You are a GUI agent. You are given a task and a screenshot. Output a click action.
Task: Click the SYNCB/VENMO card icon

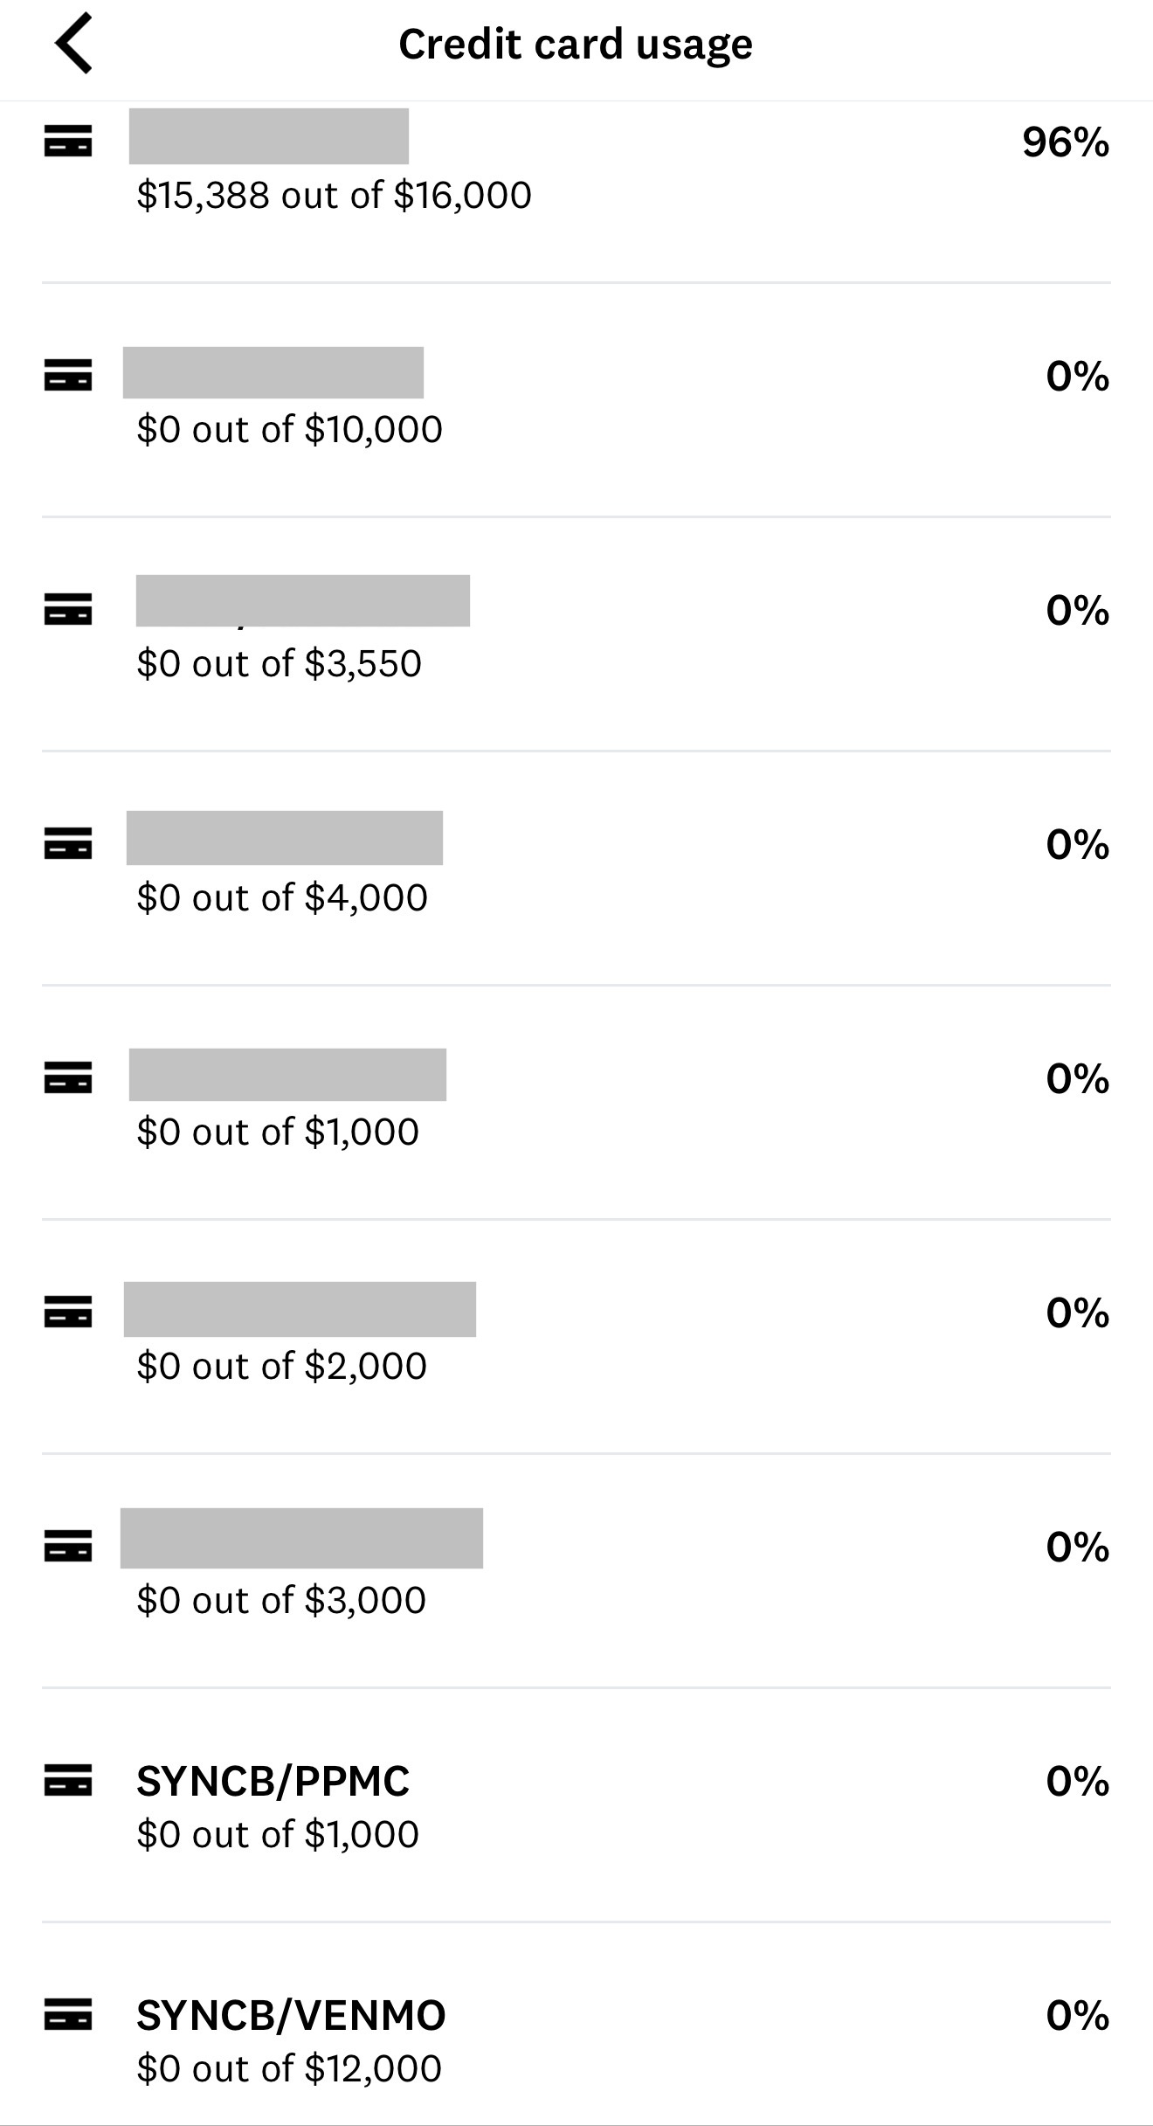click(68, 2014)
